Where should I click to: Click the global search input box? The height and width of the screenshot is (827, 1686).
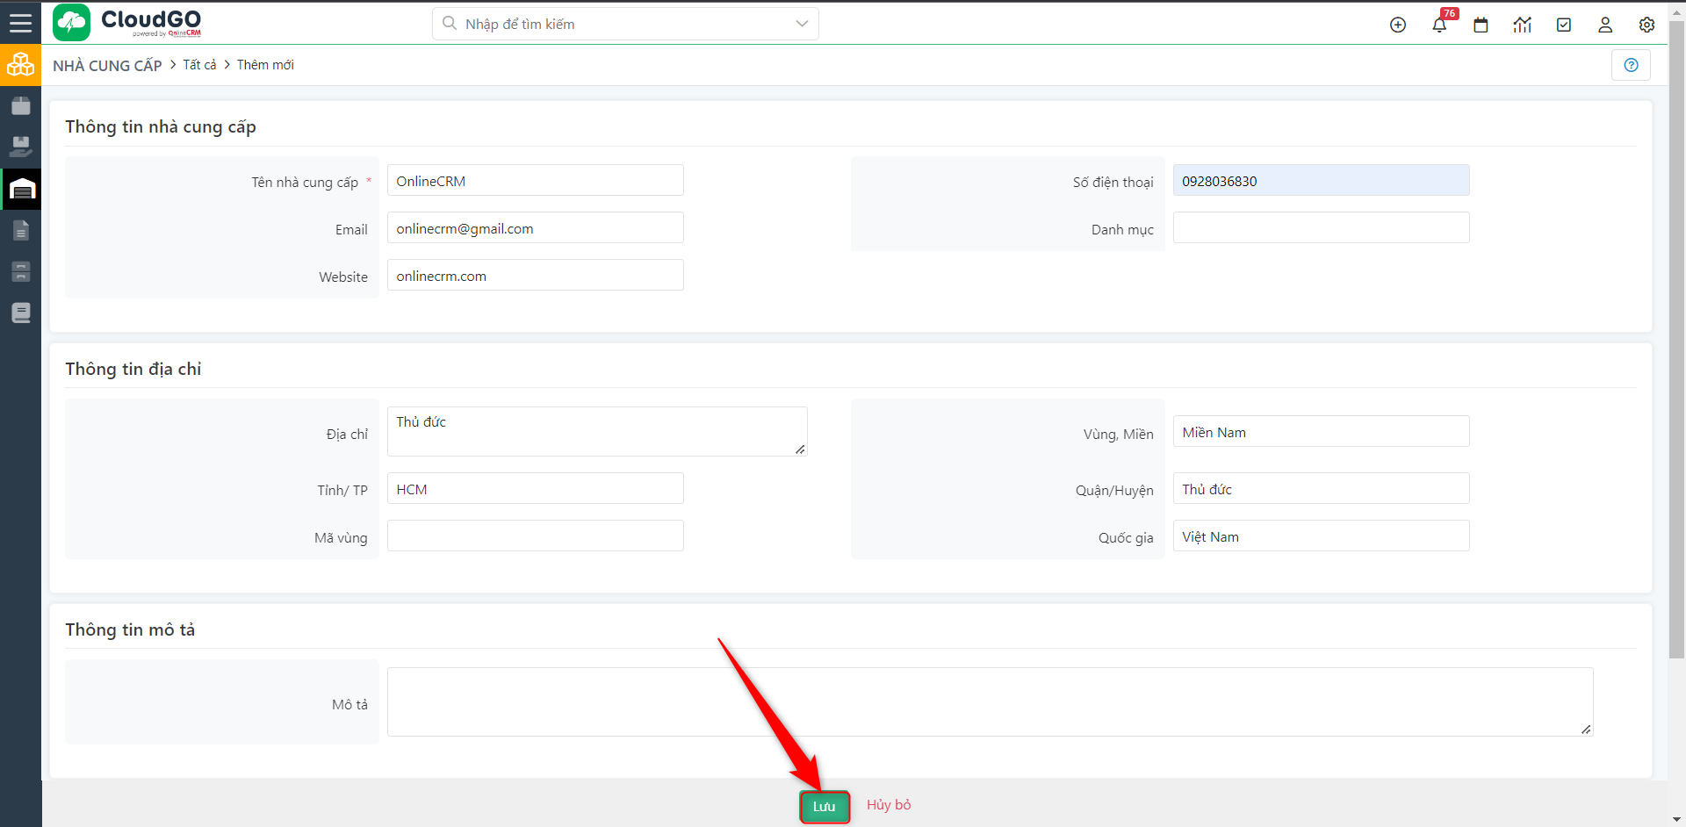click(x=625, y=24)
